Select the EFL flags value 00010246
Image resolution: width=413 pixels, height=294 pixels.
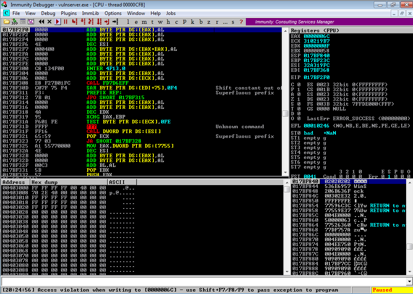tap(317, 126)
